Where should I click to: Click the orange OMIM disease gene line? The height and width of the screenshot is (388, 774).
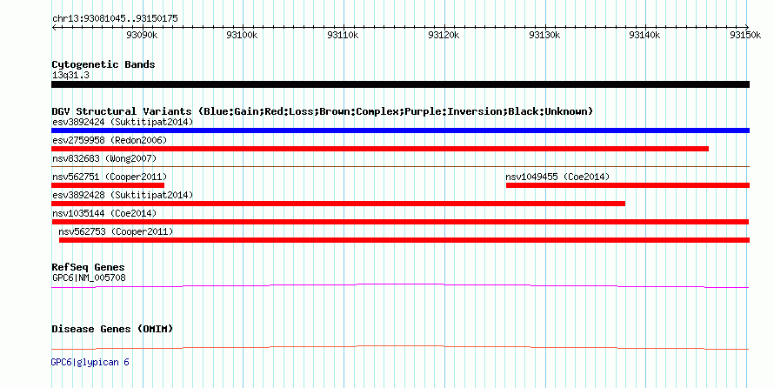(400, 347)
